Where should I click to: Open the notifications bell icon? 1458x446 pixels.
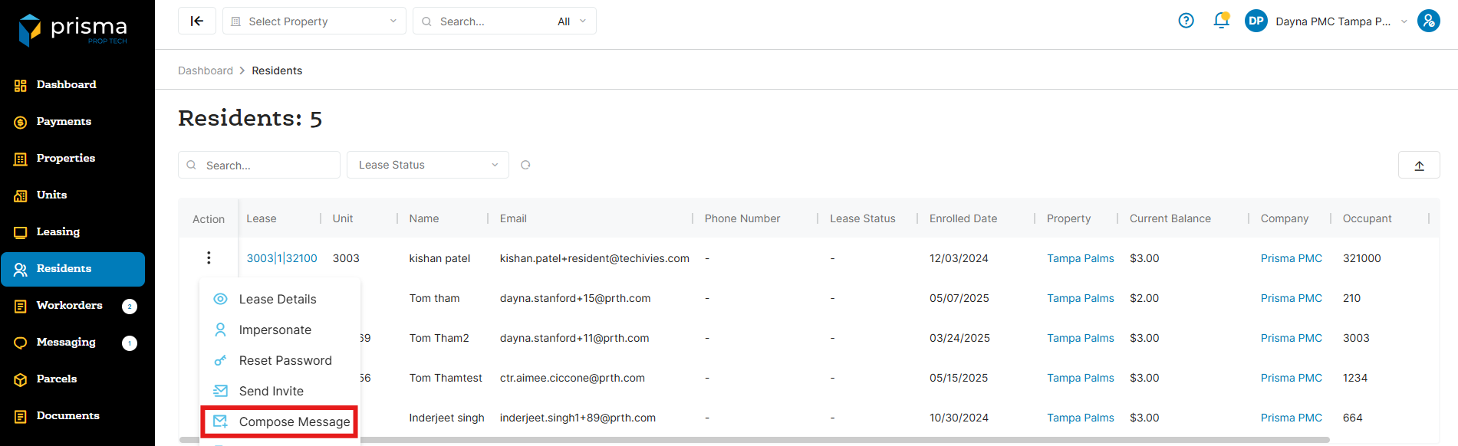click(x=1221, y=21)
